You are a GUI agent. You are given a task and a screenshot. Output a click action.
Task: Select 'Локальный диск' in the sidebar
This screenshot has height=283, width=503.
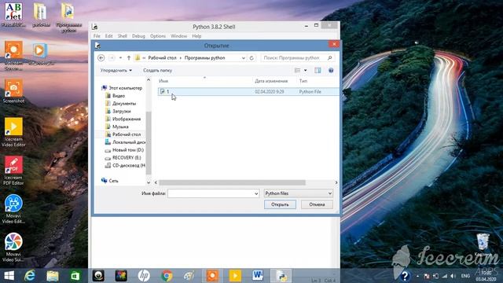point(126,142)
